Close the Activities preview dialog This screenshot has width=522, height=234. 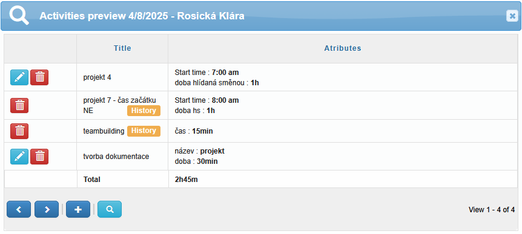[x=512, y=16]
